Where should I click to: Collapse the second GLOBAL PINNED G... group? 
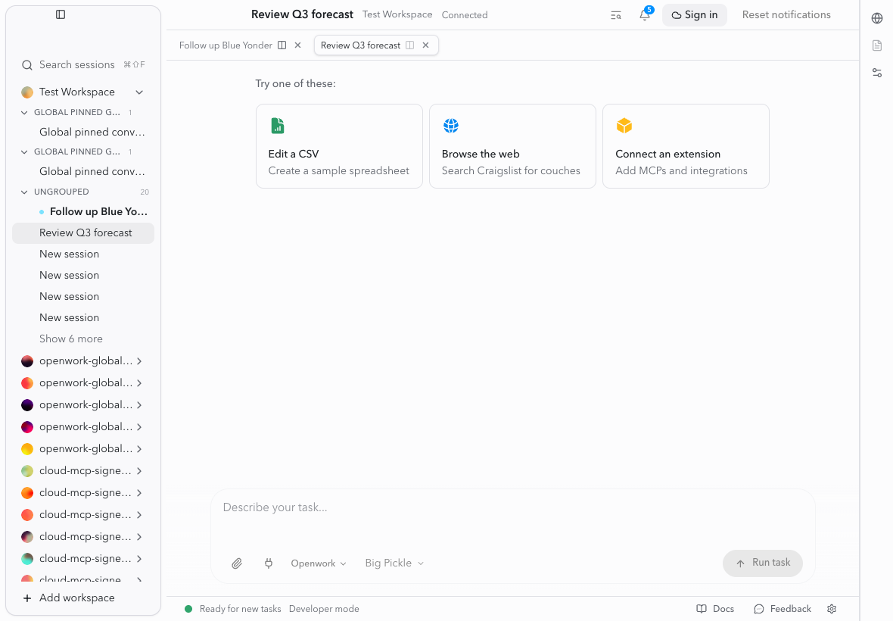[x=24, y=152]
